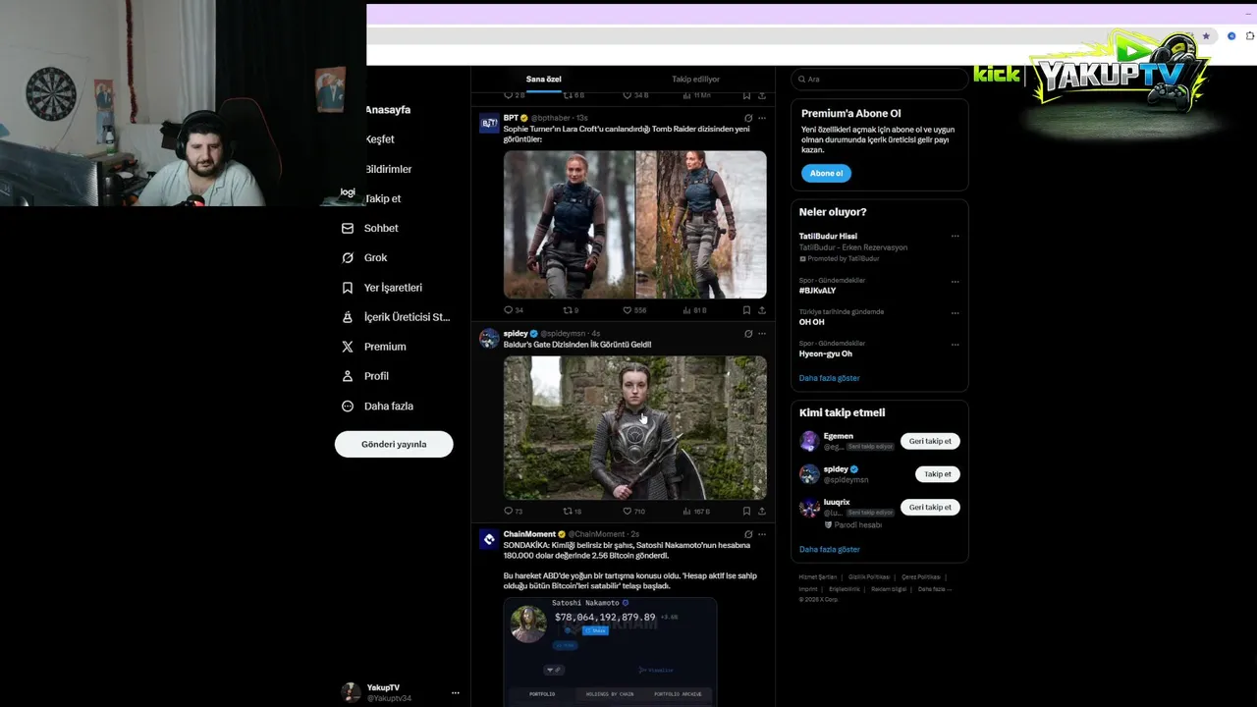Open Baldur's Gate image in spidey post

[635, 428]
